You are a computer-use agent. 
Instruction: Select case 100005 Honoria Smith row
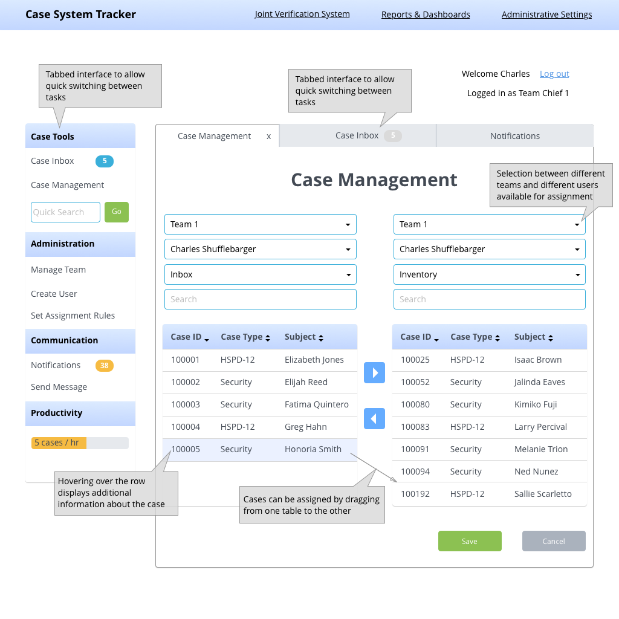coord(260,450)
